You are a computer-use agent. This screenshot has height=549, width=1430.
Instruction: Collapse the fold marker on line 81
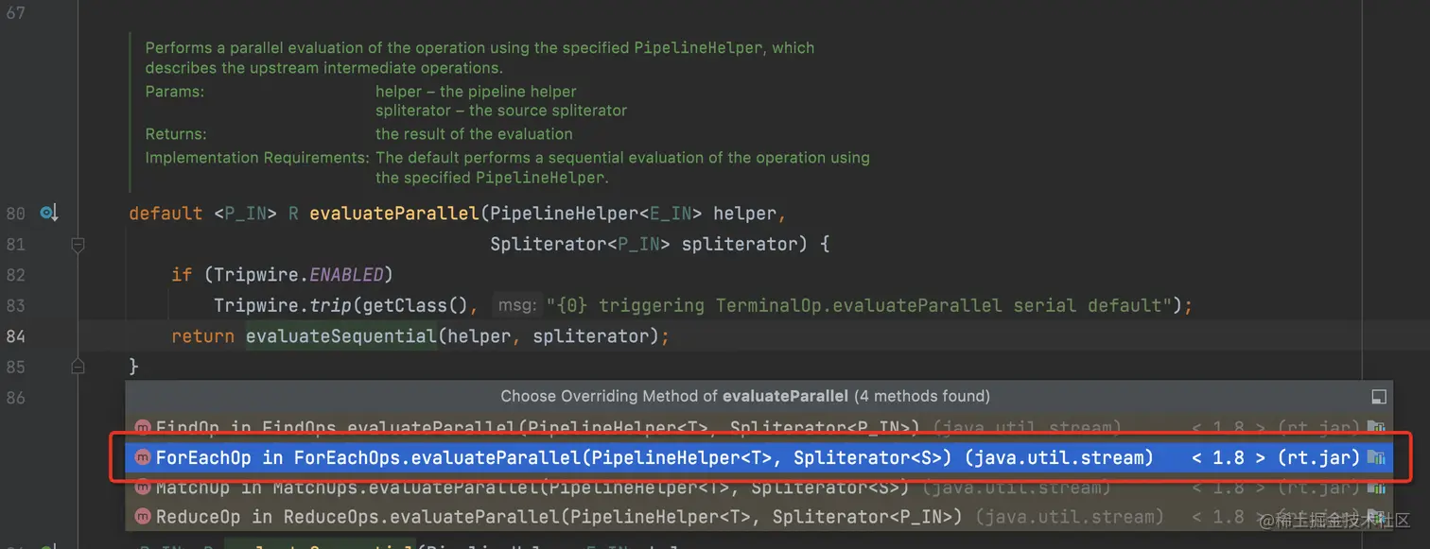[78, 245]
